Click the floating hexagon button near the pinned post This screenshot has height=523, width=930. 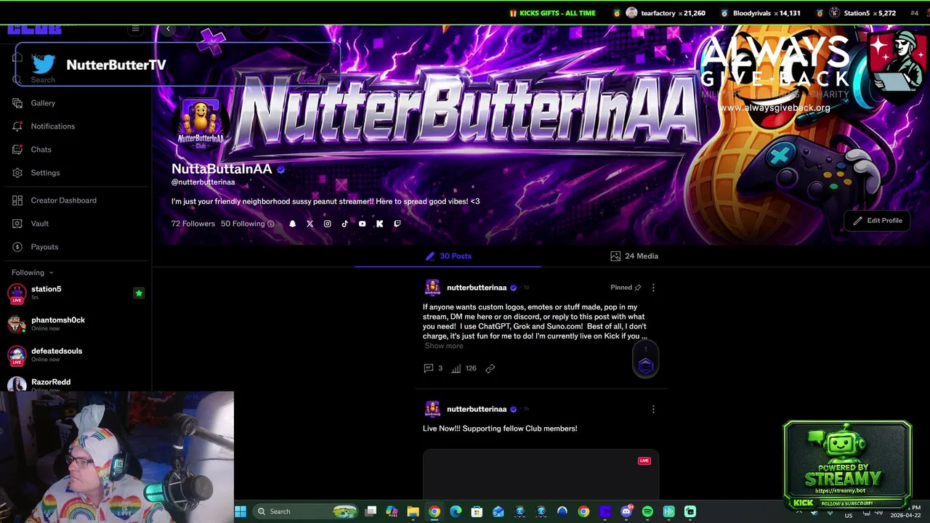click(x=645, y=365)
